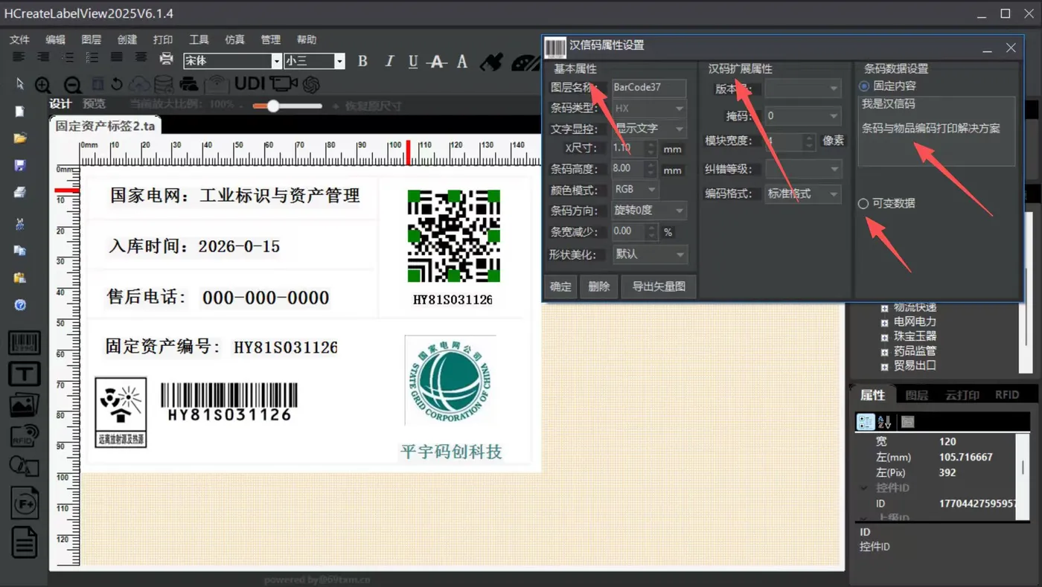1042x587 pixels.
Task: Switch to the RFID panel tab
Action: [1007, 395]
